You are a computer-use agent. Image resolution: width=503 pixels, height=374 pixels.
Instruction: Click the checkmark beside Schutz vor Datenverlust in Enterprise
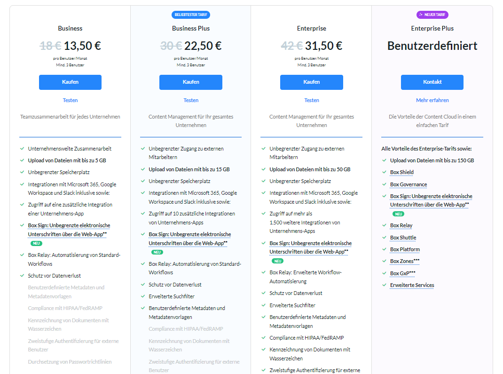click(x=263, y=293)
